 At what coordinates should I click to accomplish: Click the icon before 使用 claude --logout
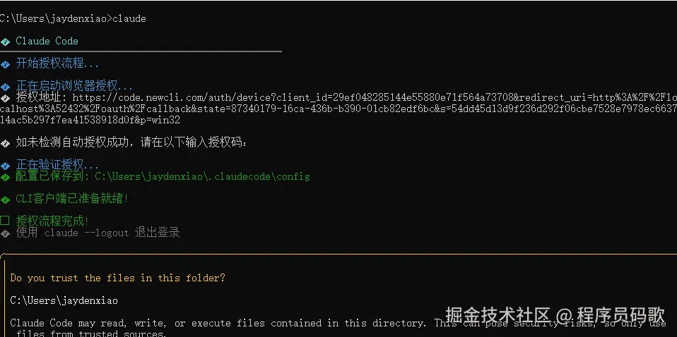pos(6,233)
